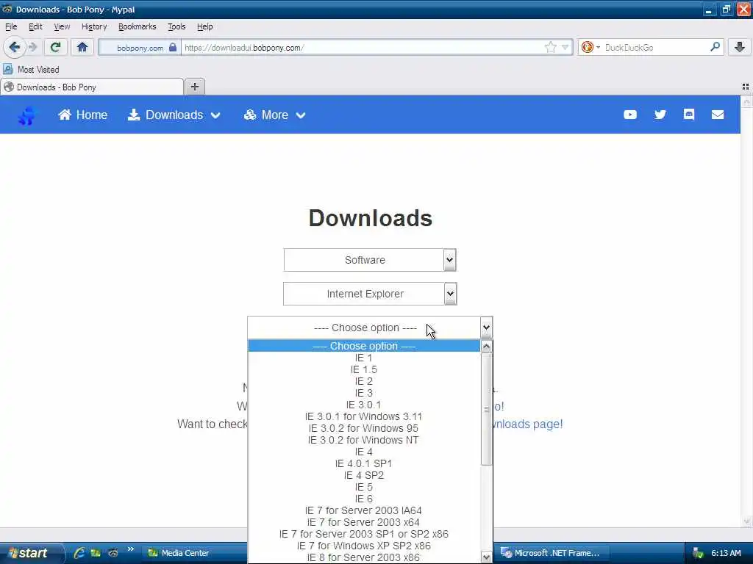
Task: Click the dropdown list scroll down arrow
Action: point(487,557)
